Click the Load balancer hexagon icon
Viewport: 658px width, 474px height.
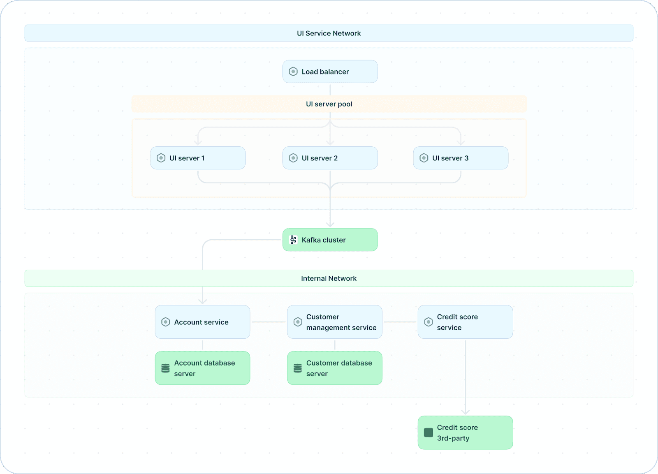pyautogui.click(x=293, y=72)
